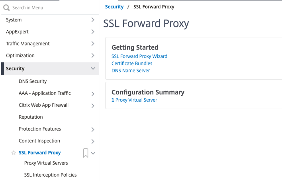This screenshot has width=282, height=181.
Task: Expand the Content Inspection chevron
Action: [93, 141]
